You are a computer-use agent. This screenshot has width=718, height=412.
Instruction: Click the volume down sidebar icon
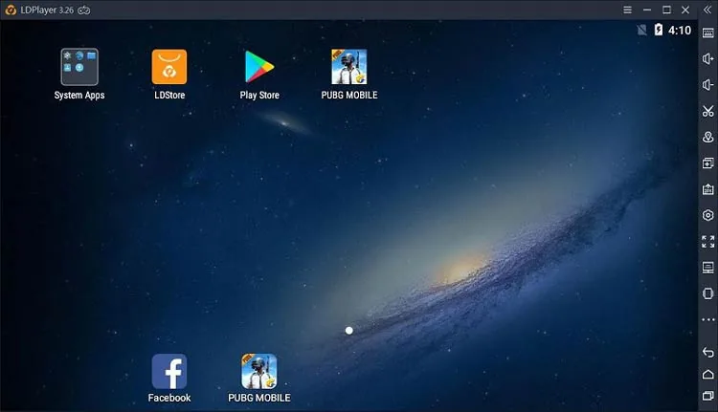click(x=707, y=84)
